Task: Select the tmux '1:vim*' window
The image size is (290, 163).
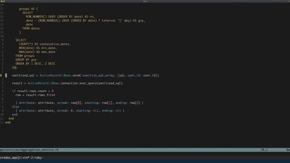Action: point(24,158)
